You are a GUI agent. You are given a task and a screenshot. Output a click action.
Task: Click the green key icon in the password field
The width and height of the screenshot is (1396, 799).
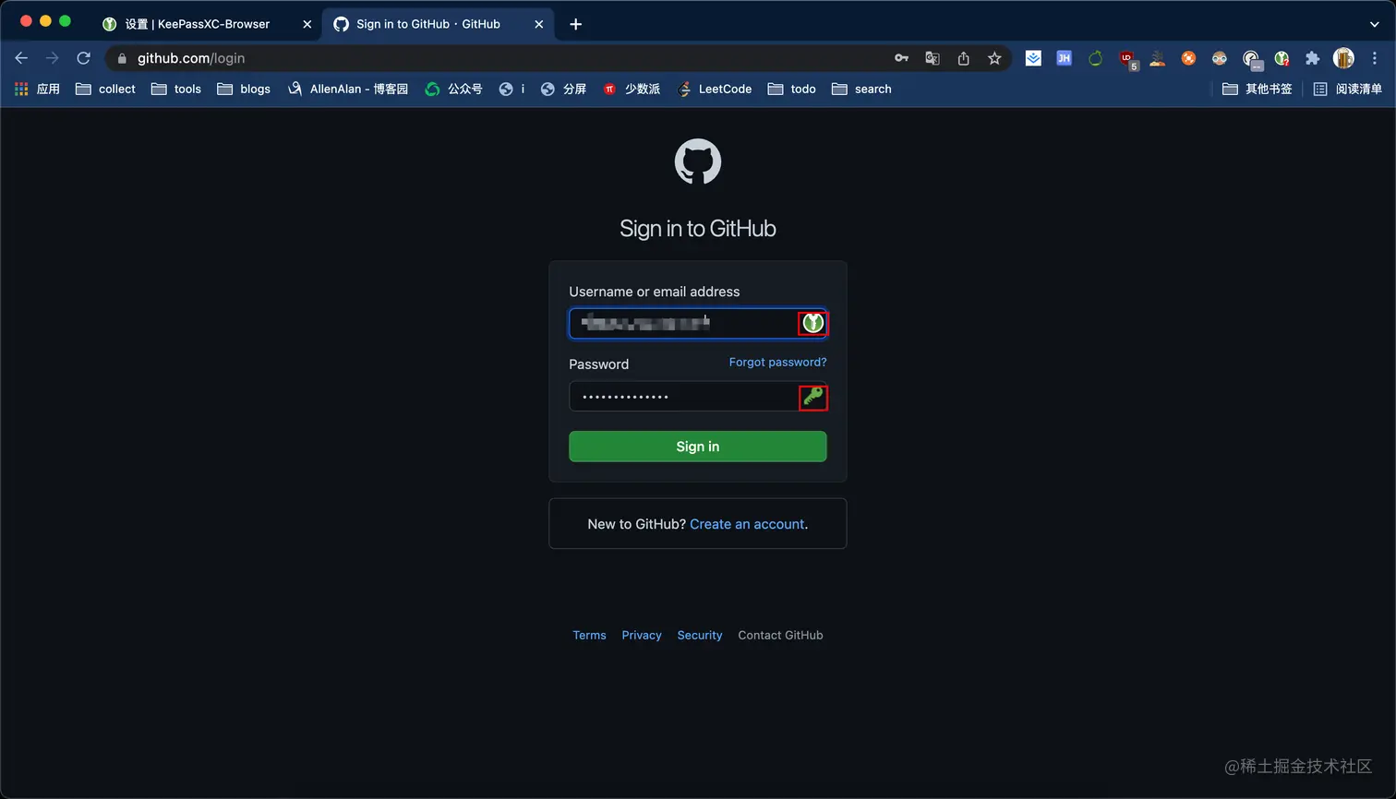tap(812, 397)
